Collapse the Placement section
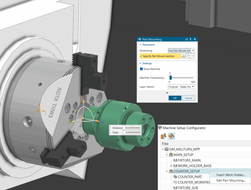This screenshot has width=251, height=190. coord(140,45)
